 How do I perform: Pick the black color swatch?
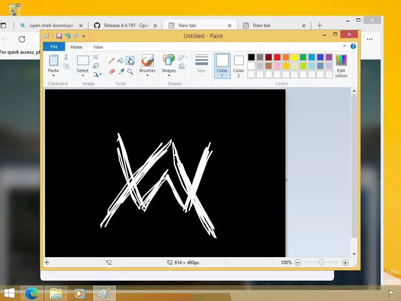click(251, 57)
